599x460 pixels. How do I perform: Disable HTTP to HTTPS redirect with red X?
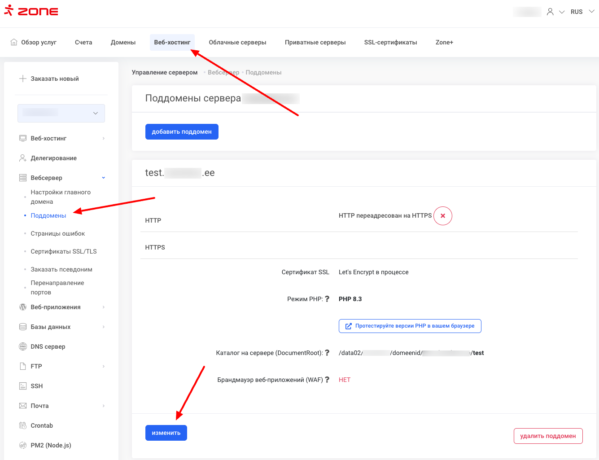pyautogui.click(x=443, y=216)
